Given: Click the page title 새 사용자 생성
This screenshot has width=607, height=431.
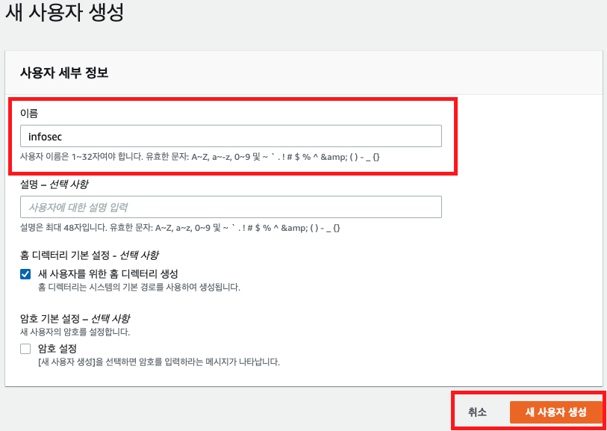Looking at the screenshot, I should coord(64,13).
